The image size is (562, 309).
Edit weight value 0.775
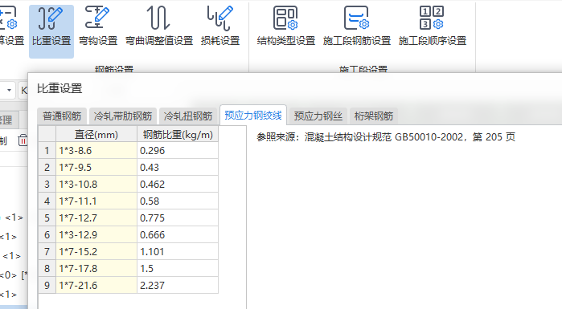pos(178,218)
